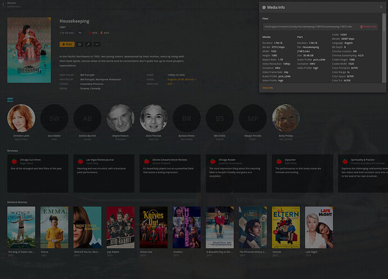Open the Las Vegas Review-Journal review card

point(104,173)
